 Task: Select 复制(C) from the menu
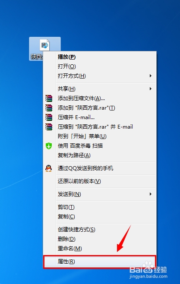tap(66, 216)
